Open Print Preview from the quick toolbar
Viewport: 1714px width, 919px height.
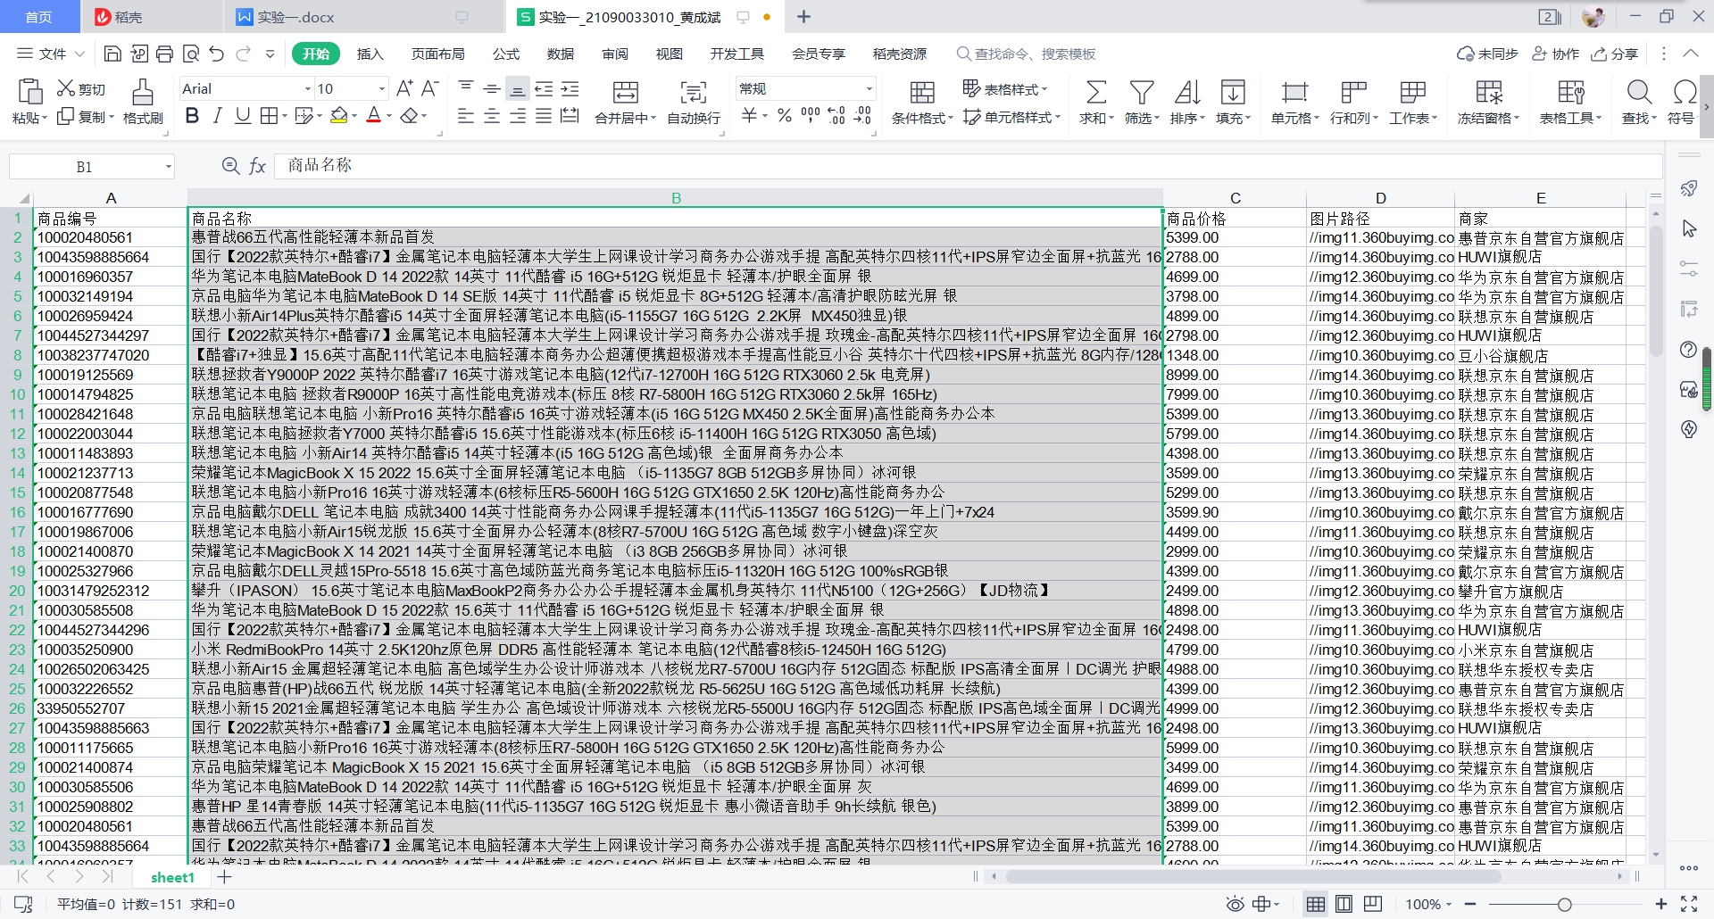point(190,54)
